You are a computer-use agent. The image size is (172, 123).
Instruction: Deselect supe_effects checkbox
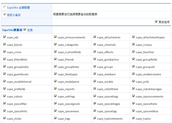pyautogui.click(x=95, y=52)
